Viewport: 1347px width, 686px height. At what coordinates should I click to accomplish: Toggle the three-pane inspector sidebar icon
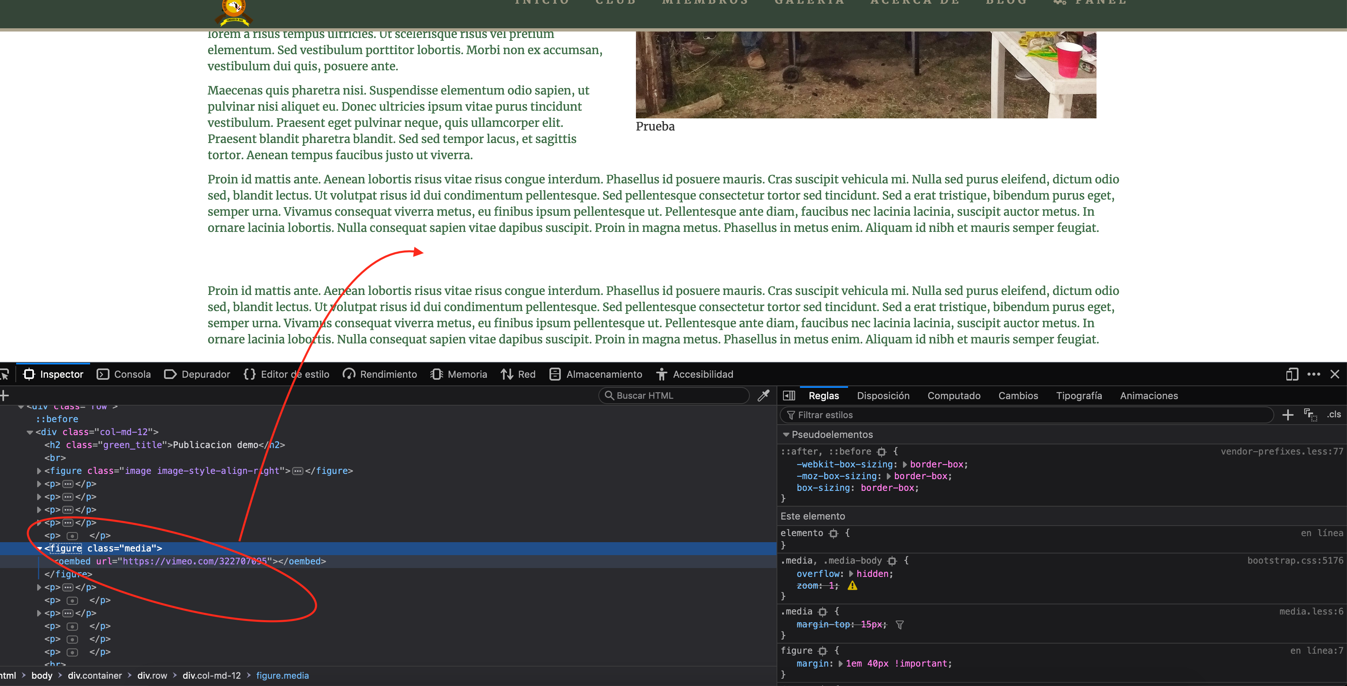point(789,396)
